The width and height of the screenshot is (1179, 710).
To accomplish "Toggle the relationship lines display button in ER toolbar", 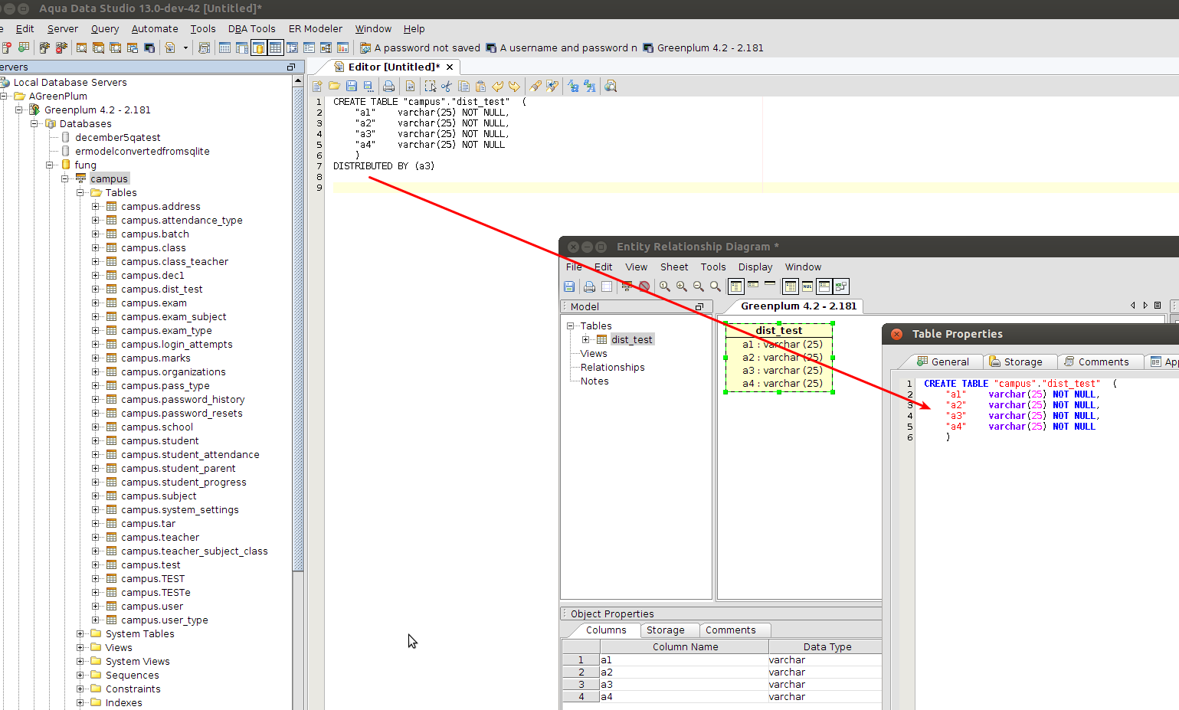I will pos(842,286).
